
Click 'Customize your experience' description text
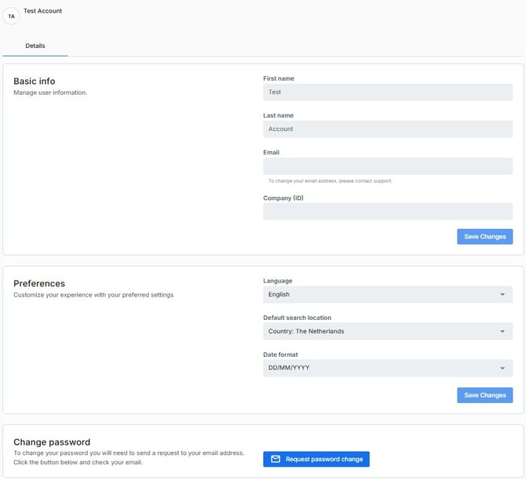(x=93, y=295)
